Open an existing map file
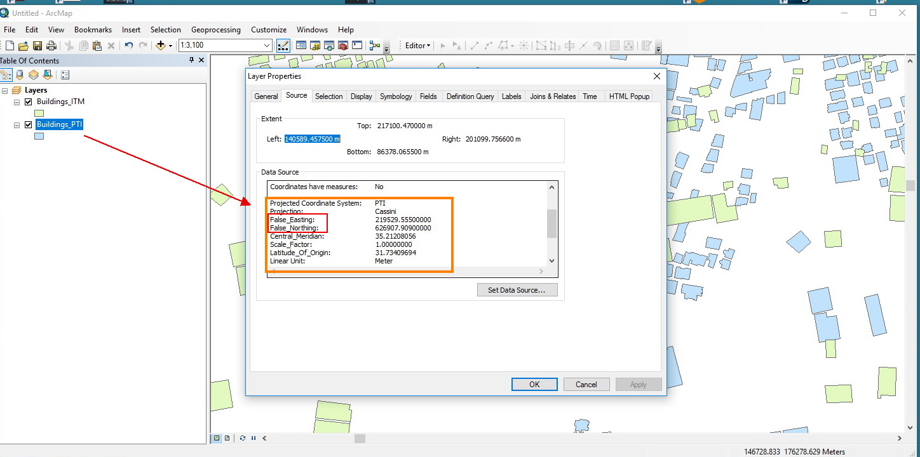 (24, 46)
